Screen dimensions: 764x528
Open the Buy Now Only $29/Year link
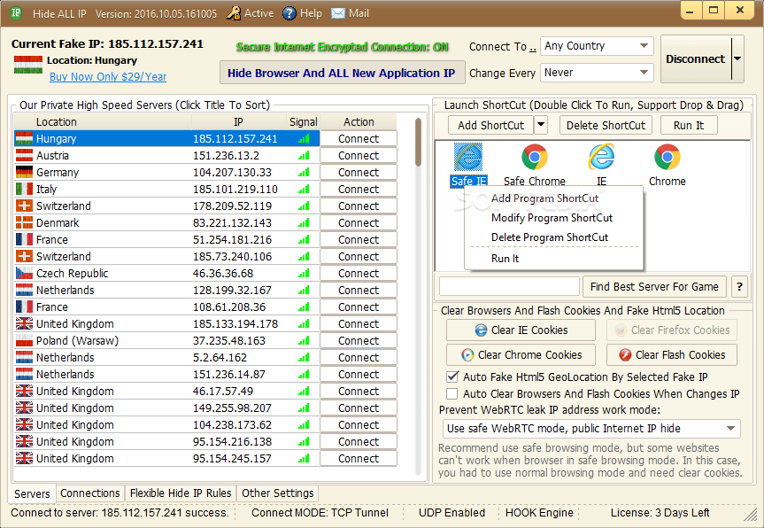107,77
